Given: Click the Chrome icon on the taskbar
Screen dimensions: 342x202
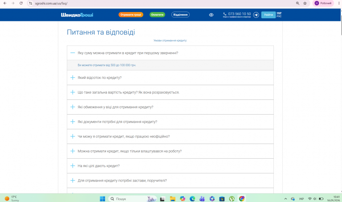Looking at the screenshot, I should tap(242, 199).
